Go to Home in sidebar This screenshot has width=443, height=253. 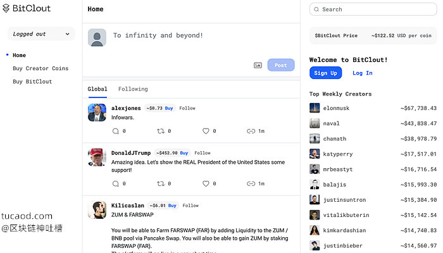(x=19, y=56)
